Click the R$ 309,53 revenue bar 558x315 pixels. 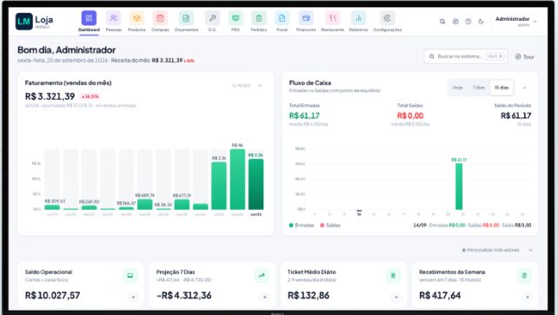[x=52, y=207]
